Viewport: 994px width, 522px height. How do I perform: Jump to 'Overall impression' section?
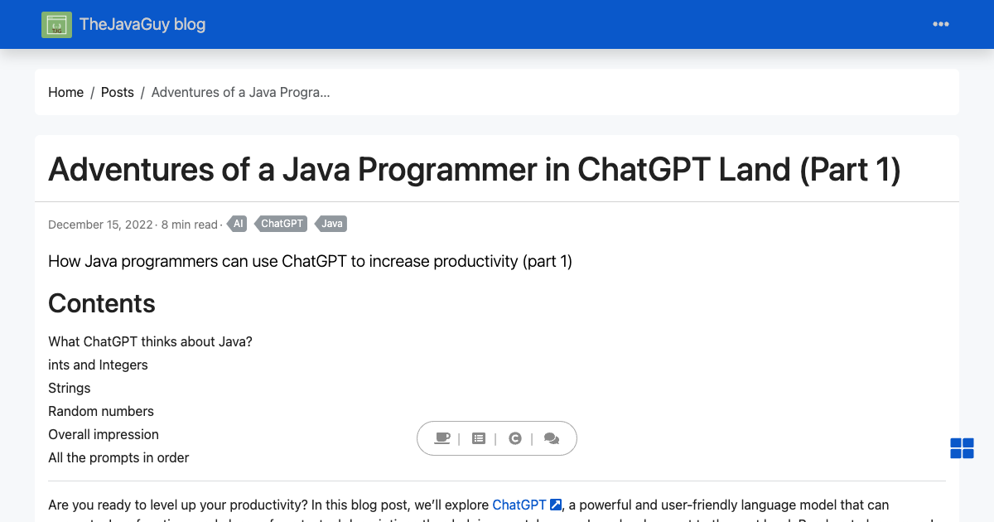coord(104,434)
